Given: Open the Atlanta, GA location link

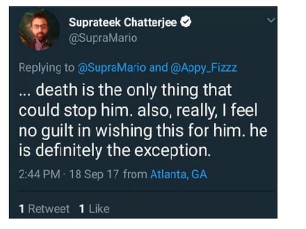Looking at the screenshot, I should point(179,175).
